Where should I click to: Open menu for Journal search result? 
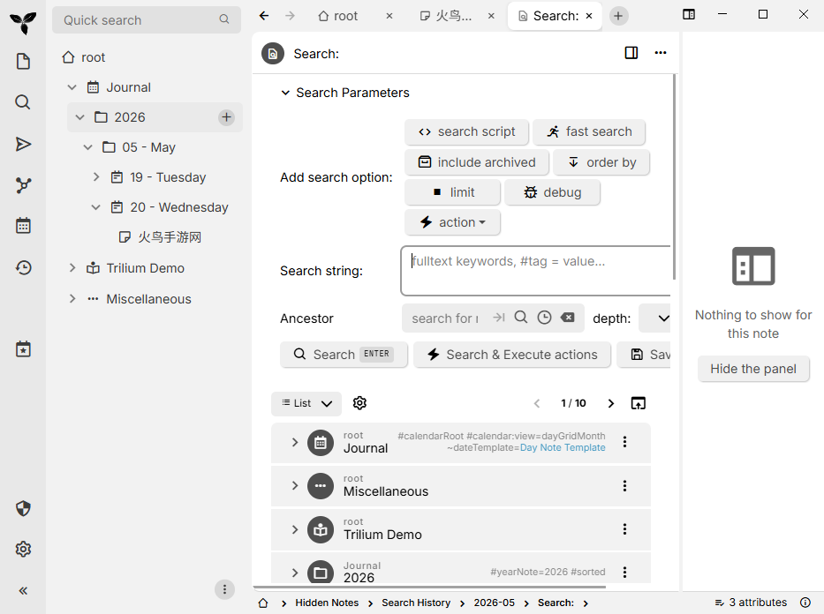tap(624, 442)
